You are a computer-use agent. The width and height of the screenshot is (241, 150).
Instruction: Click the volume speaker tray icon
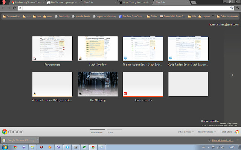[223, 147]
